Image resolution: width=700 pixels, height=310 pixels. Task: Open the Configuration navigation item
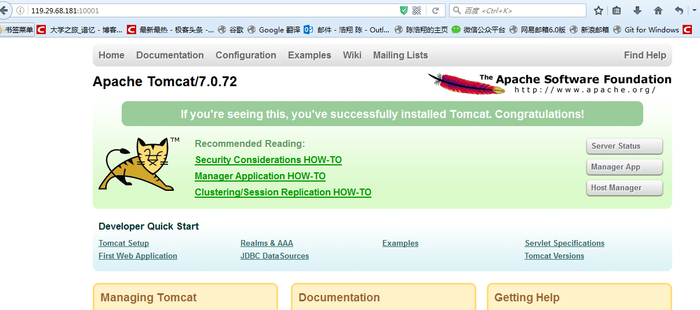click(246, 55)
